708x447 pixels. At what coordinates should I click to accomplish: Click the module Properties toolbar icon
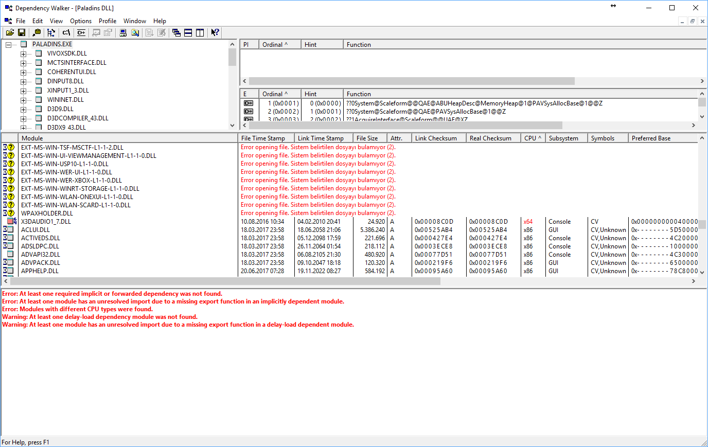coord(108,32)
